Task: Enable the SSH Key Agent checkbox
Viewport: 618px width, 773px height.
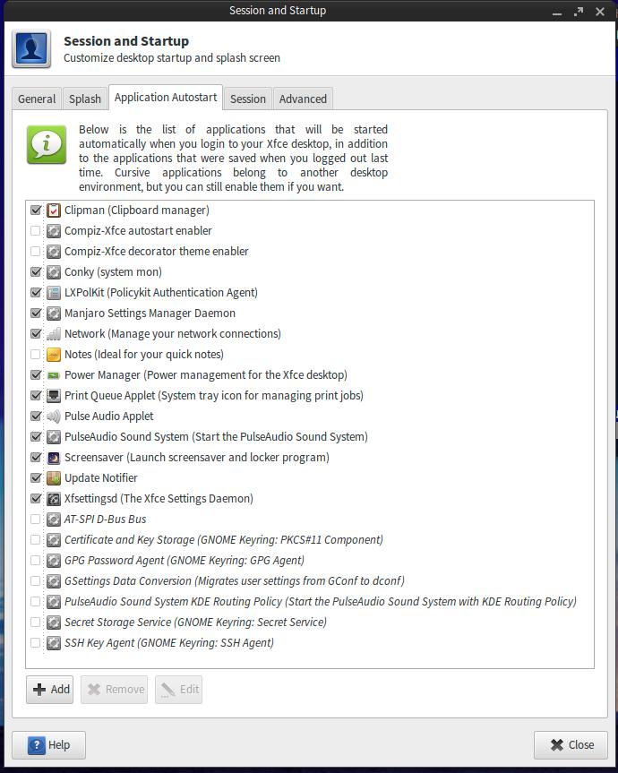Action: point(36,643)
